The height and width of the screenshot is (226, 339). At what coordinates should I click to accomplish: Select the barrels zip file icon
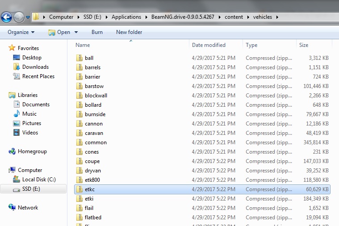point(80,67)
